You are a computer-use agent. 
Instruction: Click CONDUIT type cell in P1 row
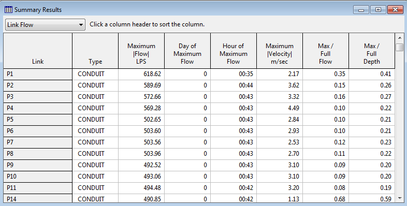95,74
